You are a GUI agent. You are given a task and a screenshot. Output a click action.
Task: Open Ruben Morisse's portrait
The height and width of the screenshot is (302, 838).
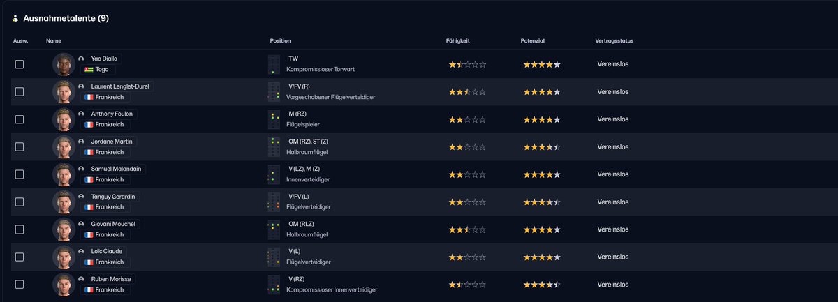[x=64, y=285]
